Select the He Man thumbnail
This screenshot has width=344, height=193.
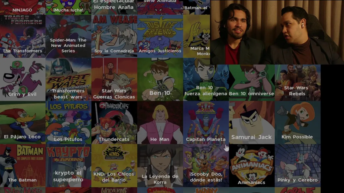[x=160, y=123]
